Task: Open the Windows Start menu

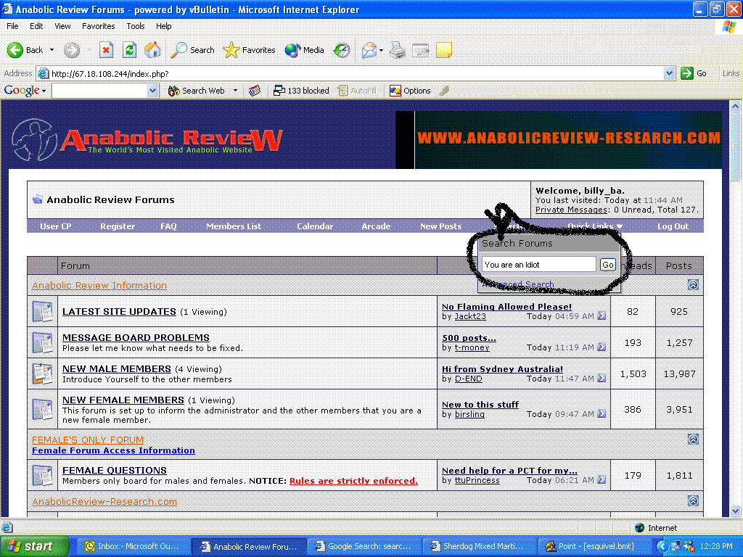Action: [35, 546]
